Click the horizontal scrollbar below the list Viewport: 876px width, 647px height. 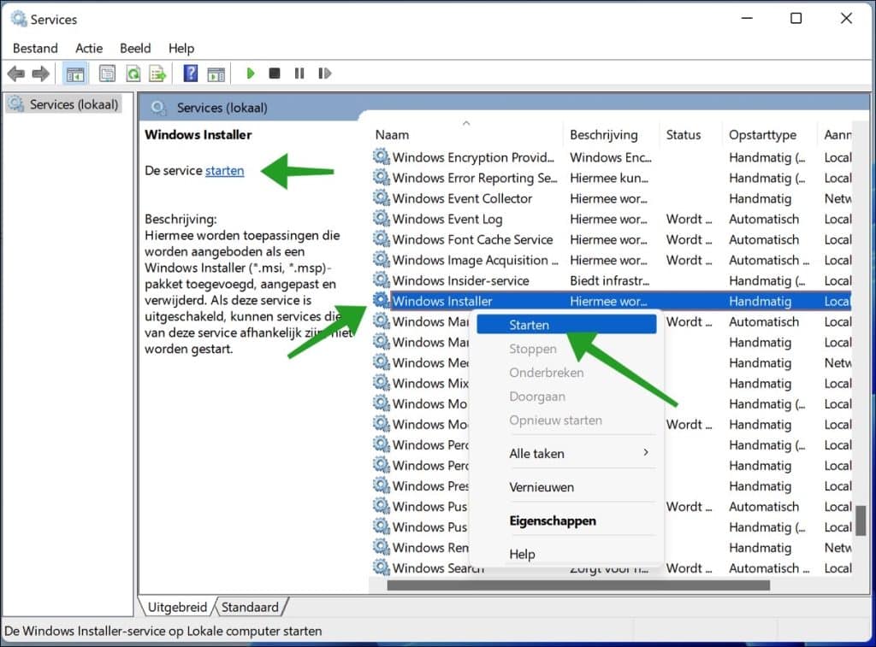pyautogui.click(x=573, y=585)
